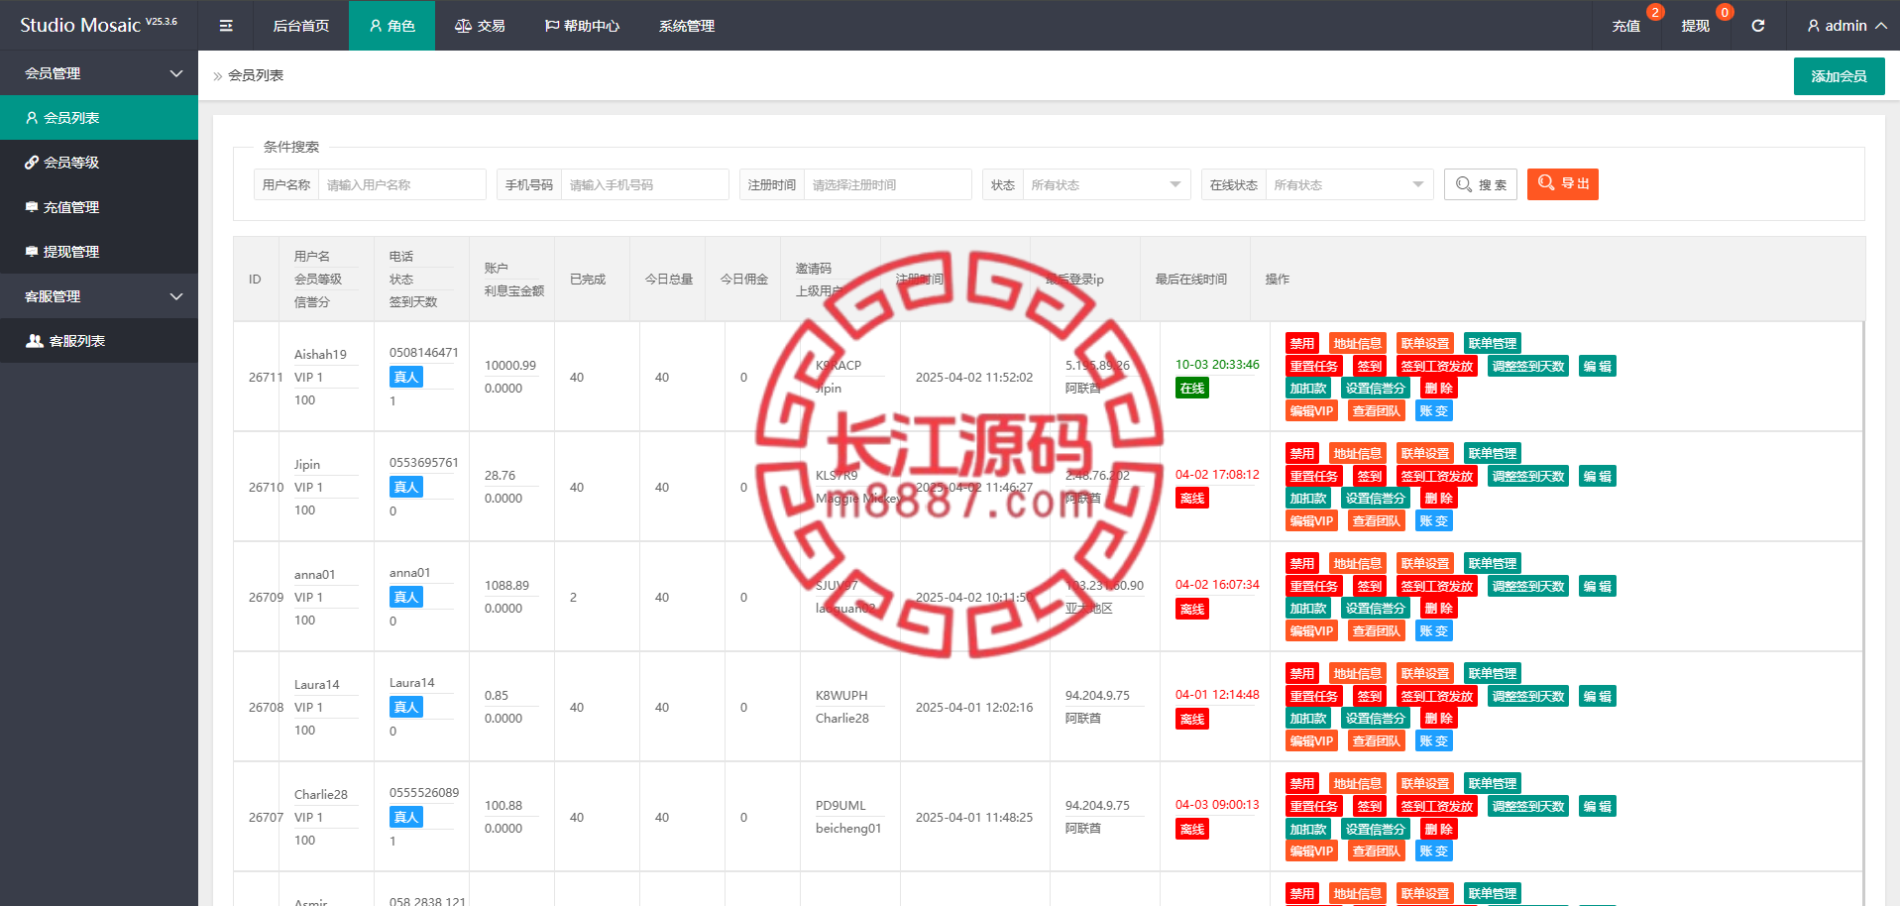Open 帮助中心 top menu

coord(583,26)
